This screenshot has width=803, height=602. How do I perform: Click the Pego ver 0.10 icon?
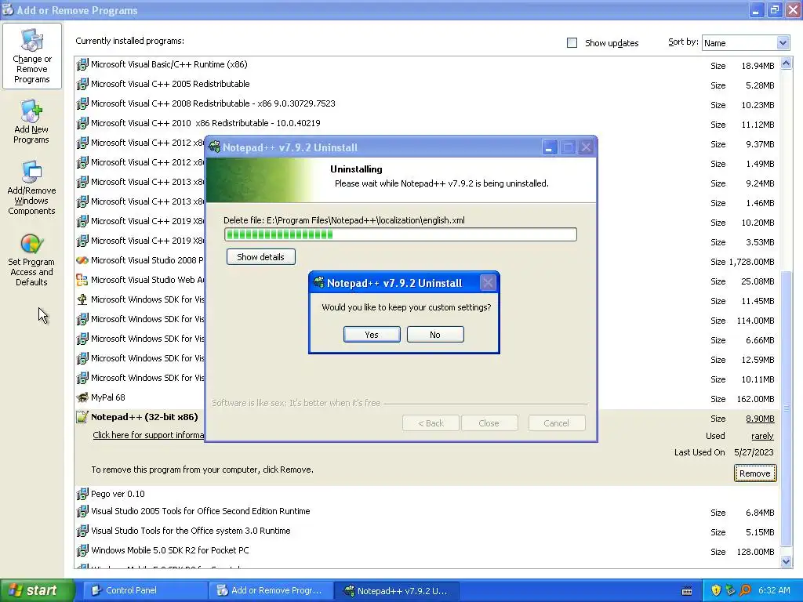coord(82,494)
